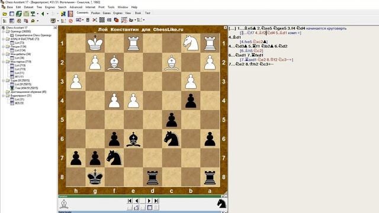Switch to the Test tab
This screenshot has height=213, width=379.
147,13
